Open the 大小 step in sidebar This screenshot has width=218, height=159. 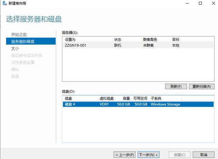pos(15,49)
